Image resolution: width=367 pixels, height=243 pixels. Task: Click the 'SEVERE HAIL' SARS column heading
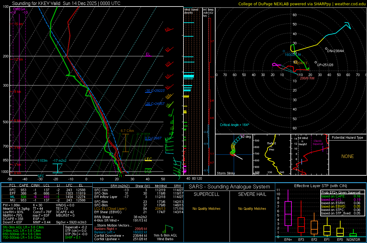pos(252,194)
